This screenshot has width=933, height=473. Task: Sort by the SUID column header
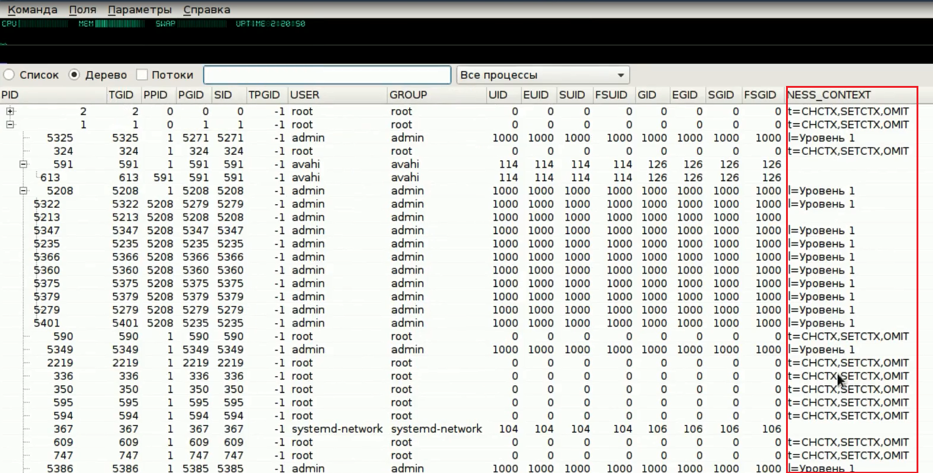(x=575, y=94)
